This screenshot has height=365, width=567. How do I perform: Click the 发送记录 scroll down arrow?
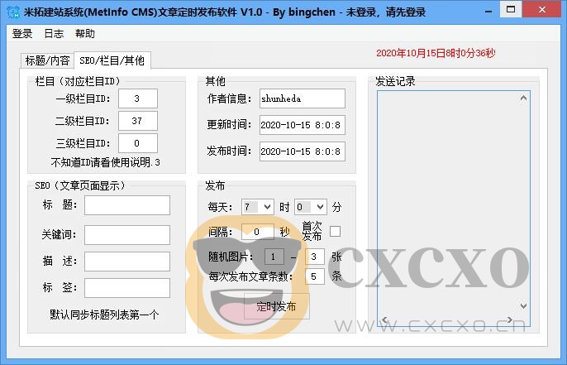click(523, 306)
